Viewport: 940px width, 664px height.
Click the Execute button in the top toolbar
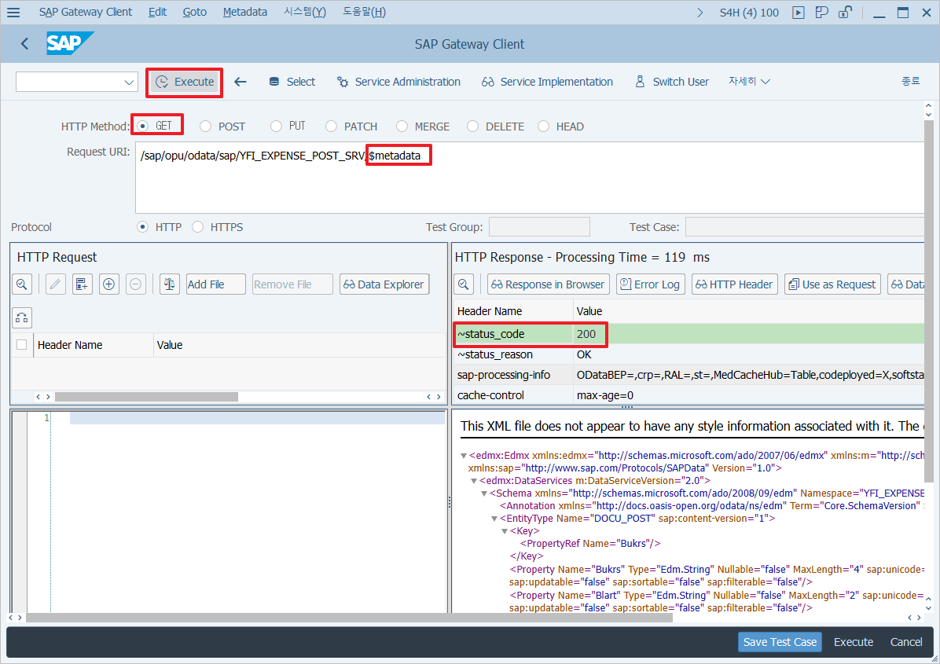click(x=185, y=82)
